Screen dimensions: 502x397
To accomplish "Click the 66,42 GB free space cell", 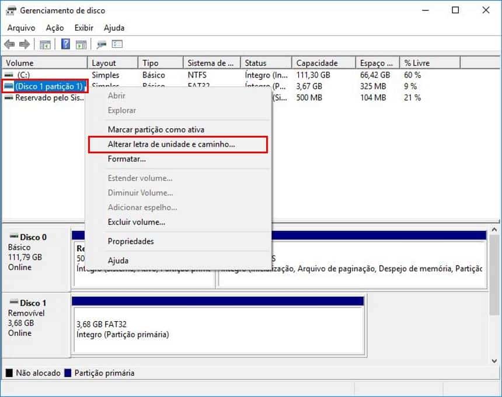I will 375,75.
